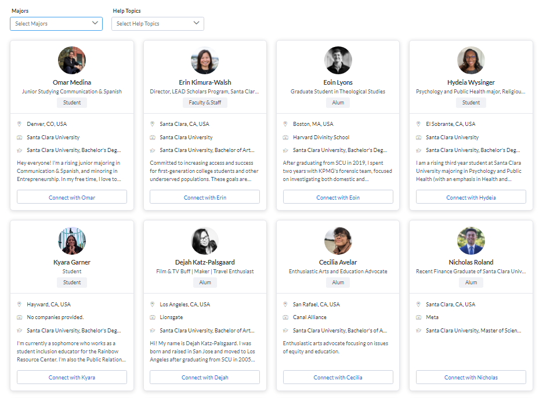Click the graduation cap icon in Cecilia's card
Viewport: 550px width, 398px height.
[x=285, y=331]
